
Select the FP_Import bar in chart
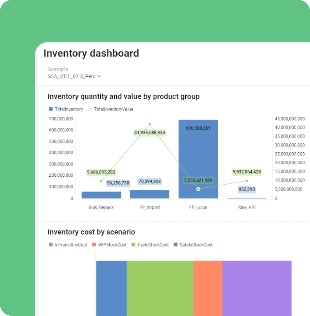click(150, 194)
